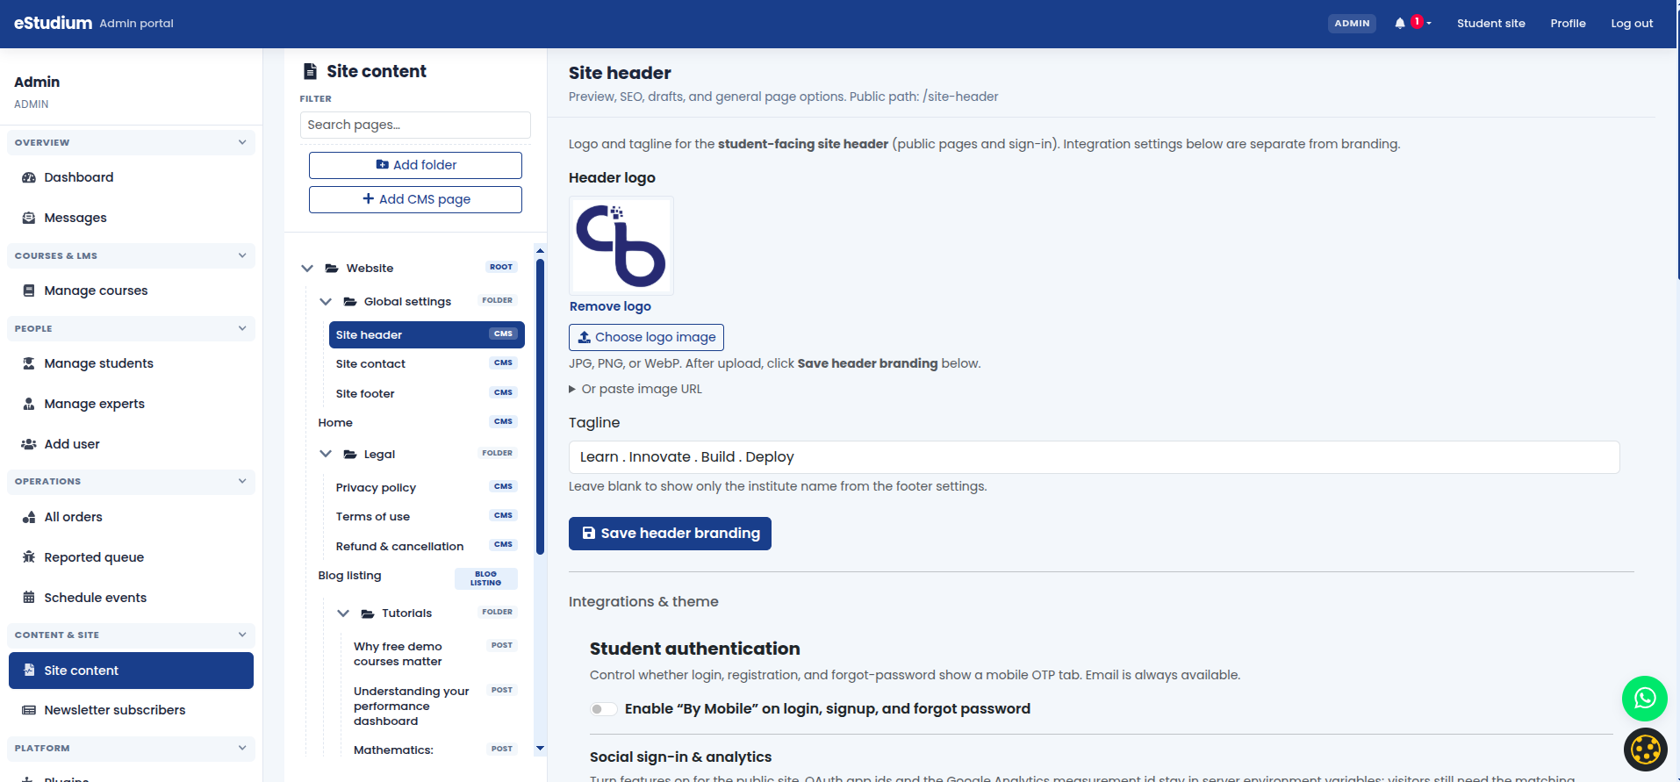
Task: Click Add folder button
Action: (x=415, y=165)
